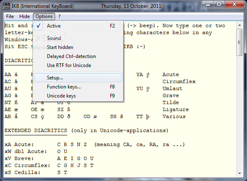Image resolution: width=247 pixels, height=181 pixels.
Task: Click the IKB application icon in title bar
Action: (7, 6)
